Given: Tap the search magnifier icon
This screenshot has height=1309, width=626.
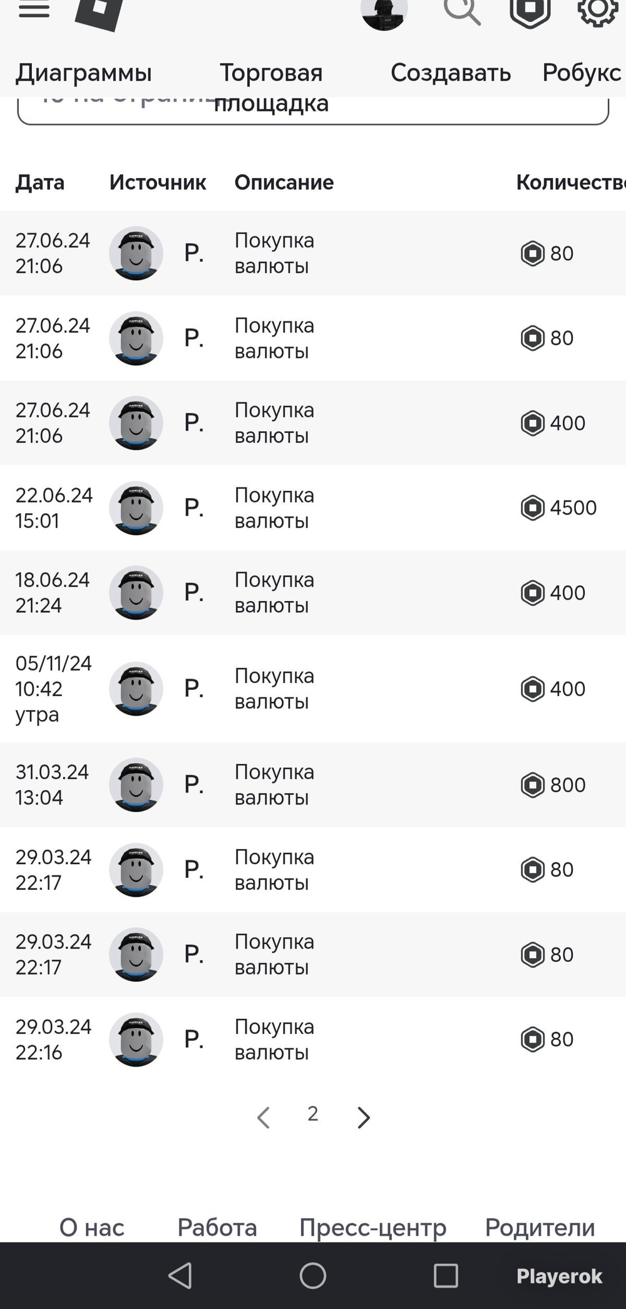Looking at the screenshot, I should pos(462,11).
